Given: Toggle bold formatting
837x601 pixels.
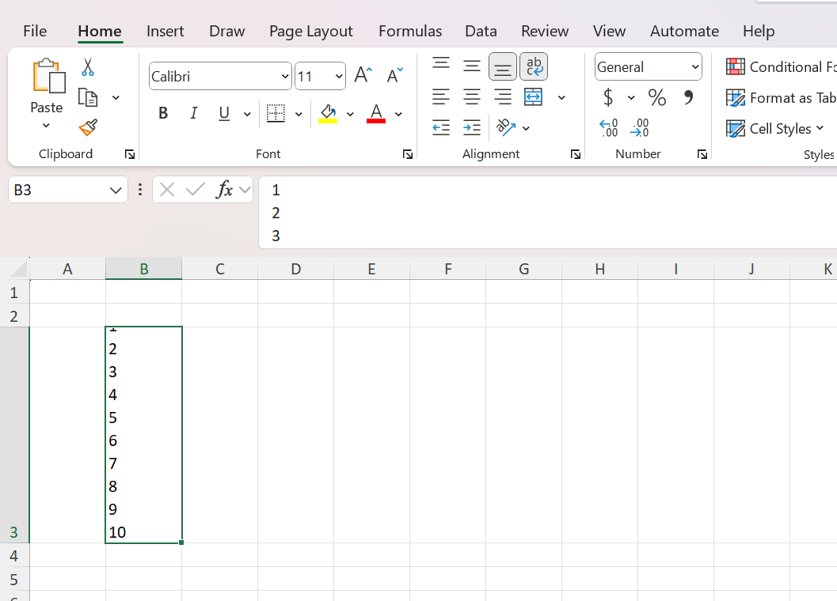Looking at the screenshot, I should click(x=162, y=113).
